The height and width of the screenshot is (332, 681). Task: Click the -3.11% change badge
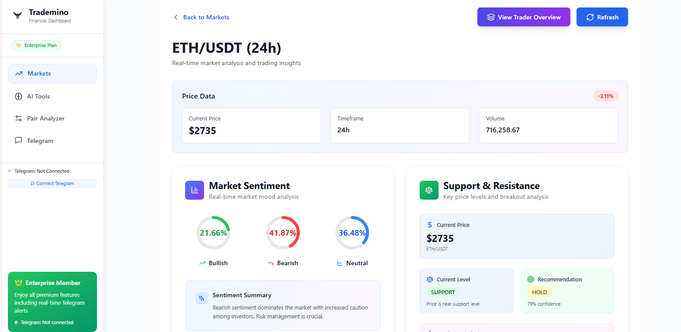click(605, 95)
